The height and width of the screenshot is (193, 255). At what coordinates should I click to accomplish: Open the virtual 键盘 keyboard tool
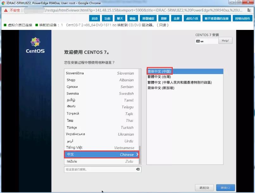tap(132, 18)
